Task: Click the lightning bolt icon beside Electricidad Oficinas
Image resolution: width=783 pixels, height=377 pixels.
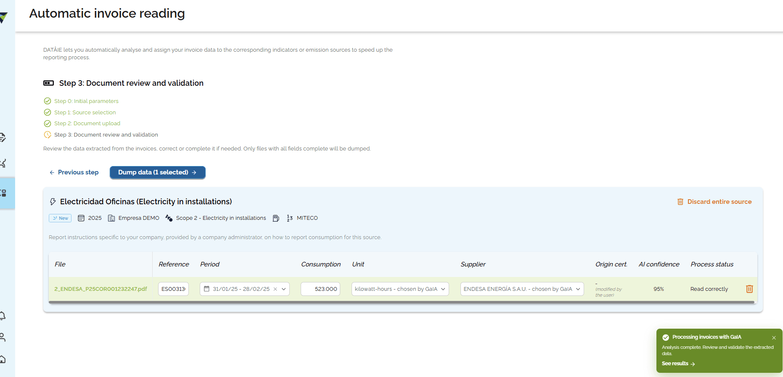Action: [x=53, y=202]
